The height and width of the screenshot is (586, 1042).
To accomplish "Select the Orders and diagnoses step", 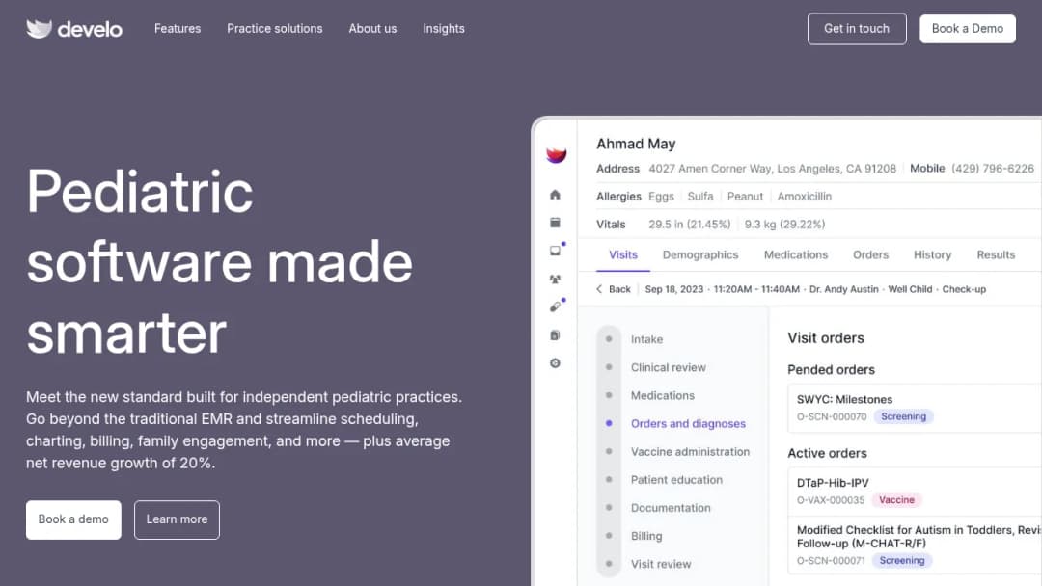I will [688, 423].
